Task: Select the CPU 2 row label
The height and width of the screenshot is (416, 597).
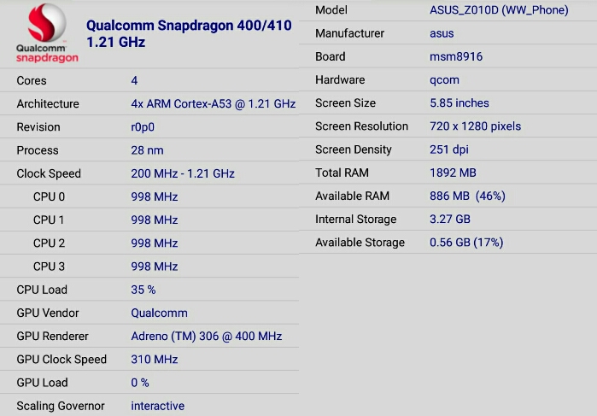Action: point(49,243)
